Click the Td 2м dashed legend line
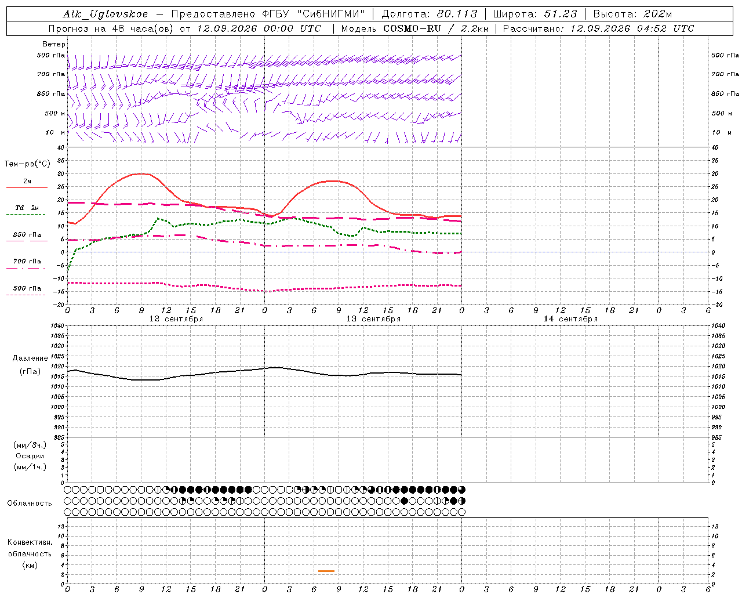This screenshot has width=742, height=594. (x=26, y=214)
